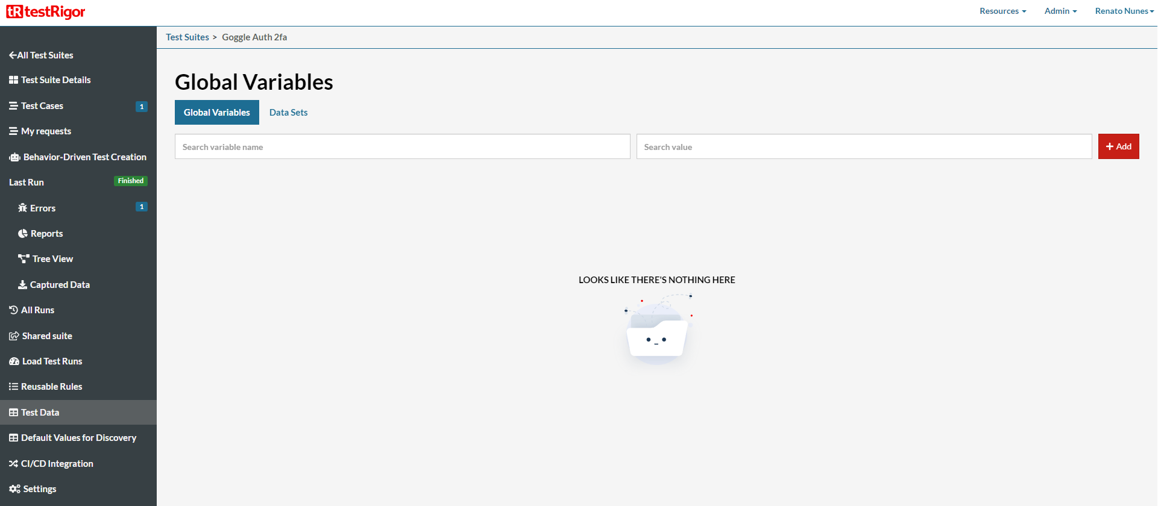
Task: Open the Renato Nunes user menu
Action: (x=1124, y=11)
